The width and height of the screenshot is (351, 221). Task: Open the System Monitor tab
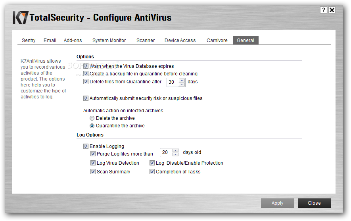click(109, 40)
